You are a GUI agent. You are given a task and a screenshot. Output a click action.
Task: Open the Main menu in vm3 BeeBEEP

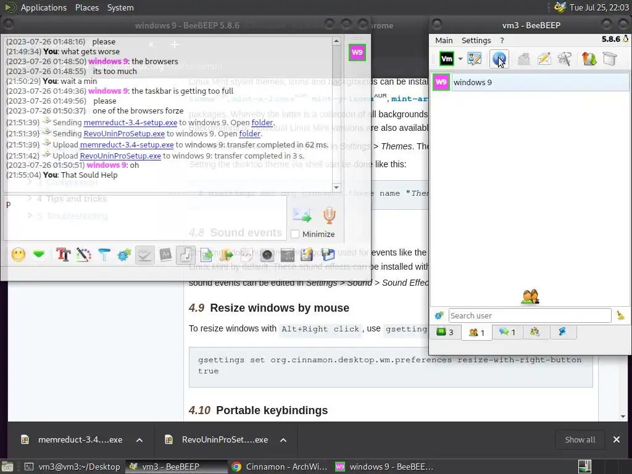[444, 40]
